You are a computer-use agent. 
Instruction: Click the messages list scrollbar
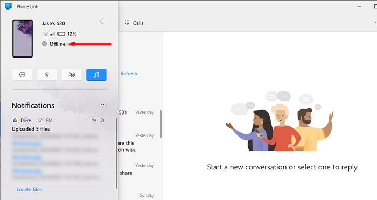pyautogui.click(x=161, y=124)
